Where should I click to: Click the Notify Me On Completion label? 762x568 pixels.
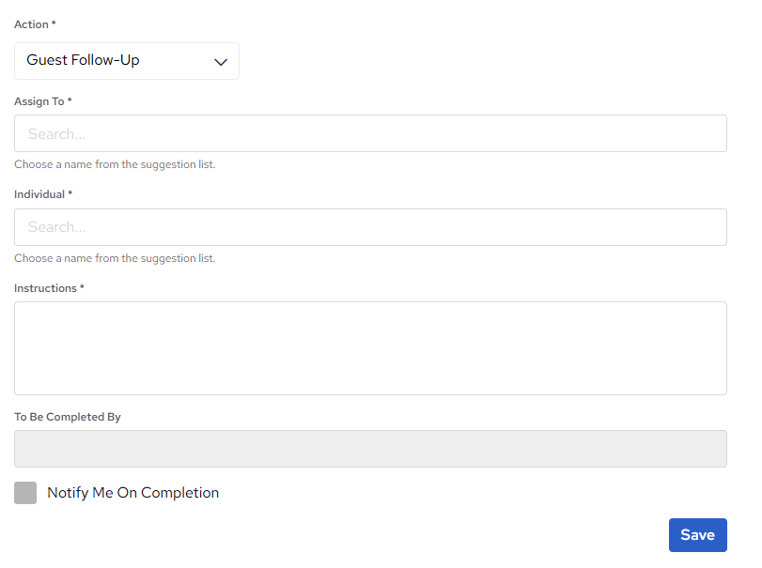(x=133, y=492)
